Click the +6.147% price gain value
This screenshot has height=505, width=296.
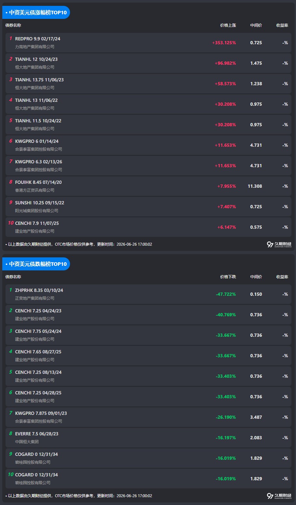pos(227,227)
